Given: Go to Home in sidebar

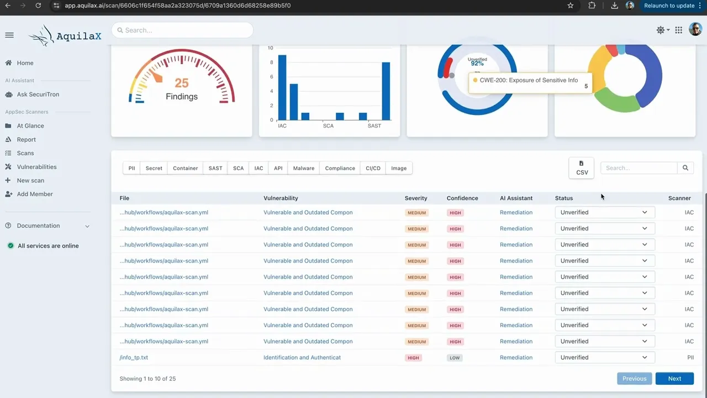Looking at the screenshot, I should [25, 63].
